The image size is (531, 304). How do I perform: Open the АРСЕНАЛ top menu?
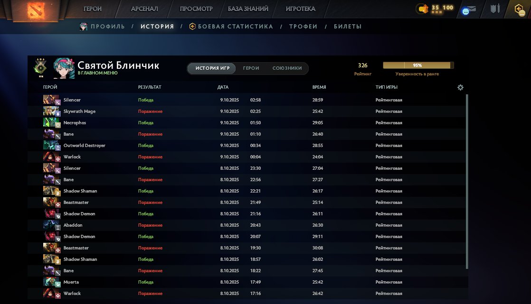point(144,9)
